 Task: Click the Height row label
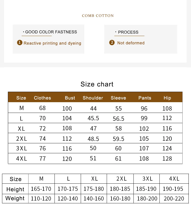15,189
